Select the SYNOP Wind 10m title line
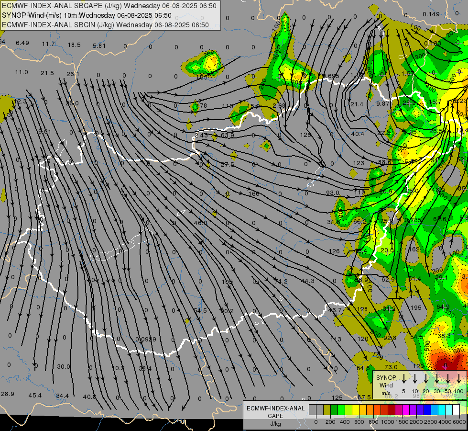This screenshot has width=468, height=431. [87, 15]
